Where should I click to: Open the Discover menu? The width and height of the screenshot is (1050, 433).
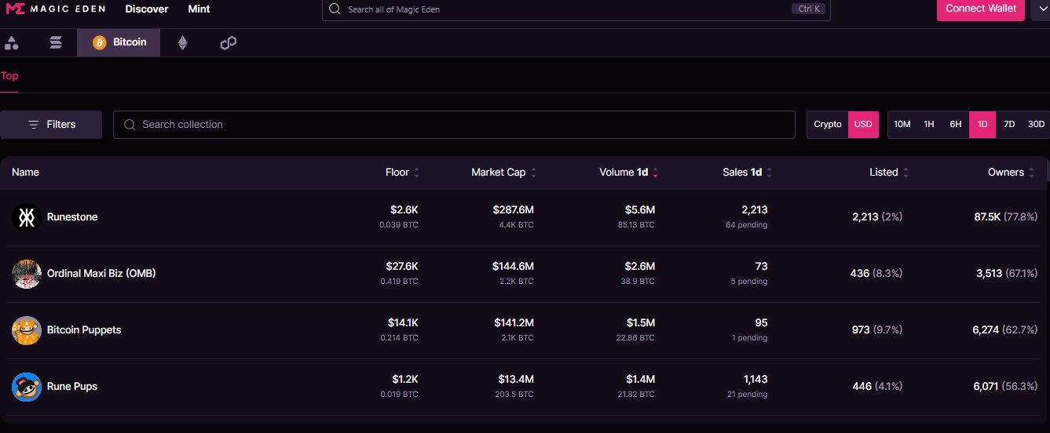[x=147, y=9]
